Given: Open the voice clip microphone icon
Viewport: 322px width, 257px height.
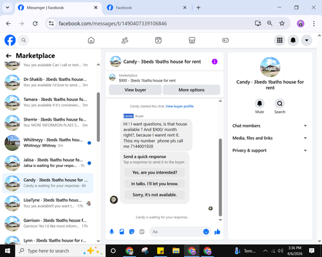Looking at the screenshot, I should click(x=111, y=231).
